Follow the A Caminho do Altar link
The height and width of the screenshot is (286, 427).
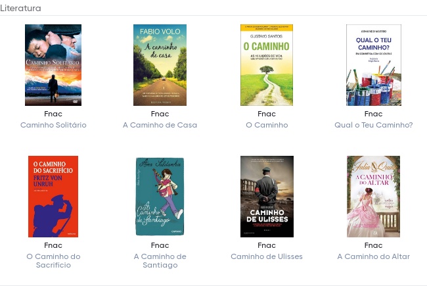[374, 256]
